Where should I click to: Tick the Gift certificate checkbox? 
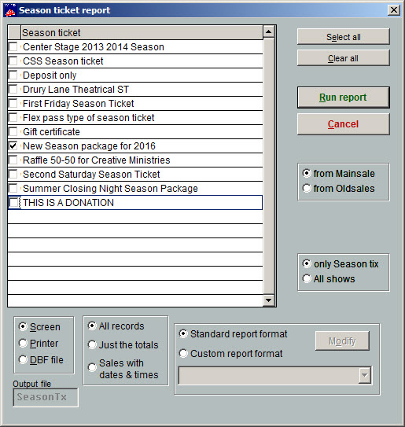click(13, 132)
